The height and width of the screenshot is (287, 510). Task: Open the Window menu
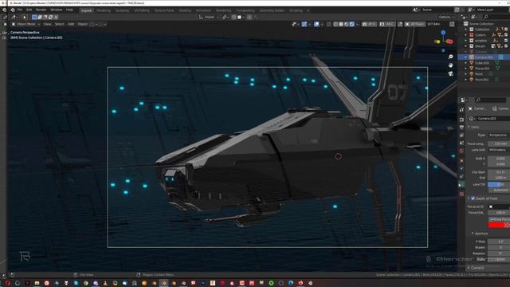tap(57, 10)
